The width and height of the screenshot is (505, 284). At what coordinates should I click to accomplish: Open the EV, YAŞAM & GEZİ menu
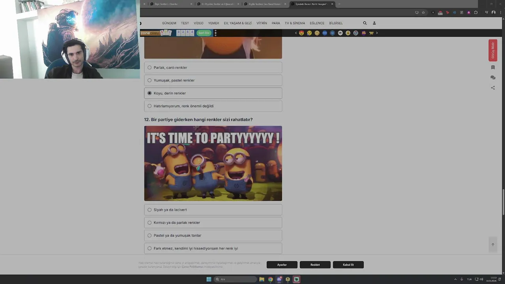pos(238,23)
